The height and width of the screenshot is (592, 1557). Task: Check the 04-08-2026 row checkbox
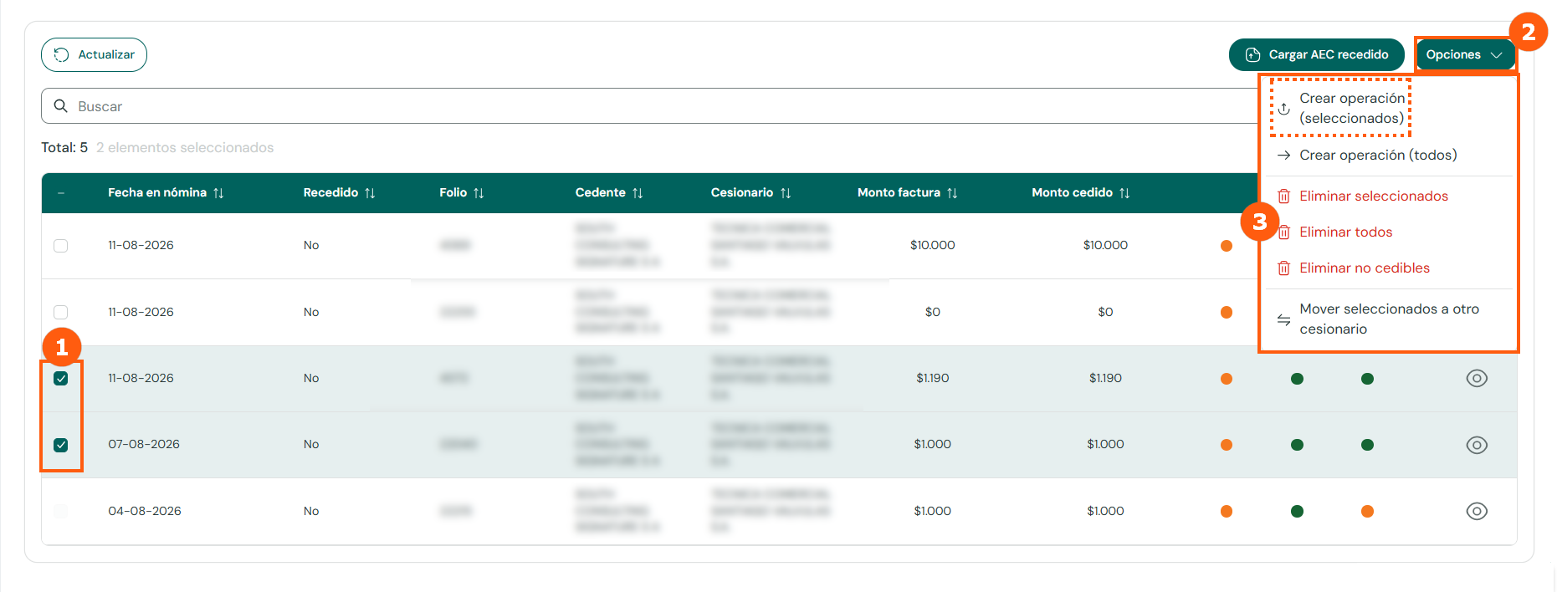[61, 511]
